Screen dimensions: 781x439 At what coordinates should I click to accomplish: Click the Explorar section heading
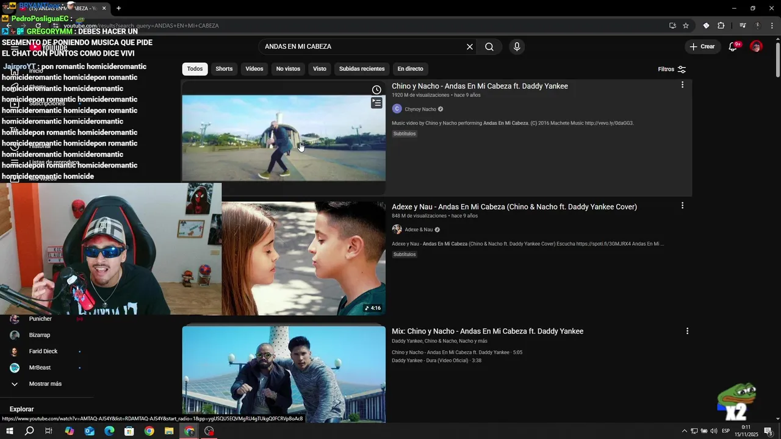(21, 409)
